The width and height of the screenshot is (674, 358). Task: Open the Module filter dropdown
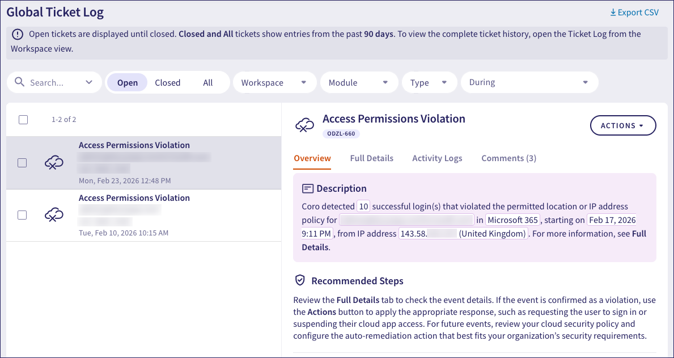point(359,82)
